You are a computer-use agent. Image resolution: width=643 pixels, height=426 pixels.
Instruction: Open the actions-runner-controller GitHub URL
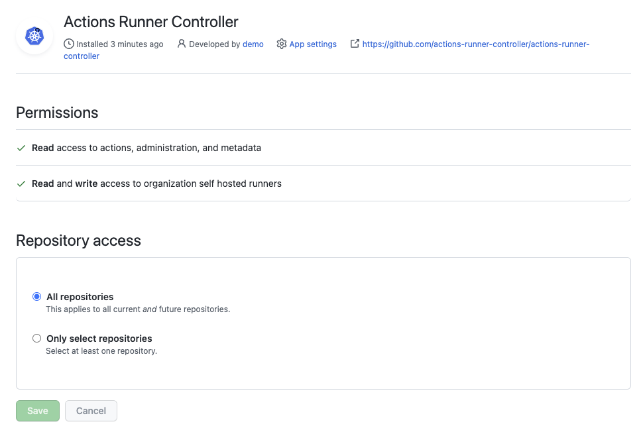click(x=476, y=44)
